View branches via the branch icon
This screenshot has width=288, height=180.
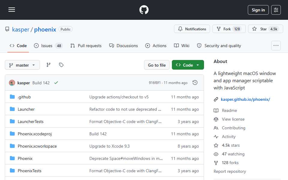tap(49, 65)
